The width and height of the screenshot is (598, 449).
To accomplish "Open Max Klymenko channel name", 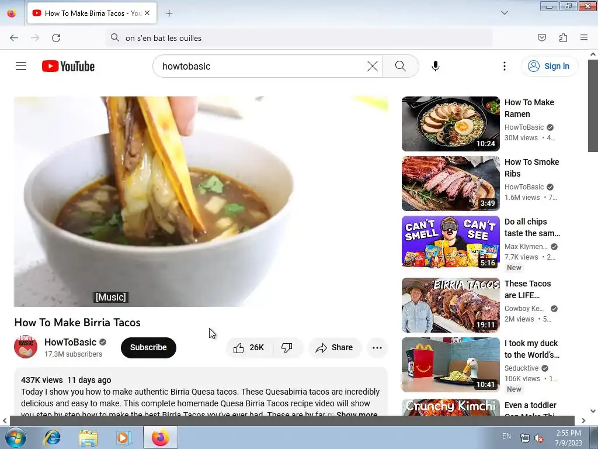I will pyautogui.click(x=526, y=247).
